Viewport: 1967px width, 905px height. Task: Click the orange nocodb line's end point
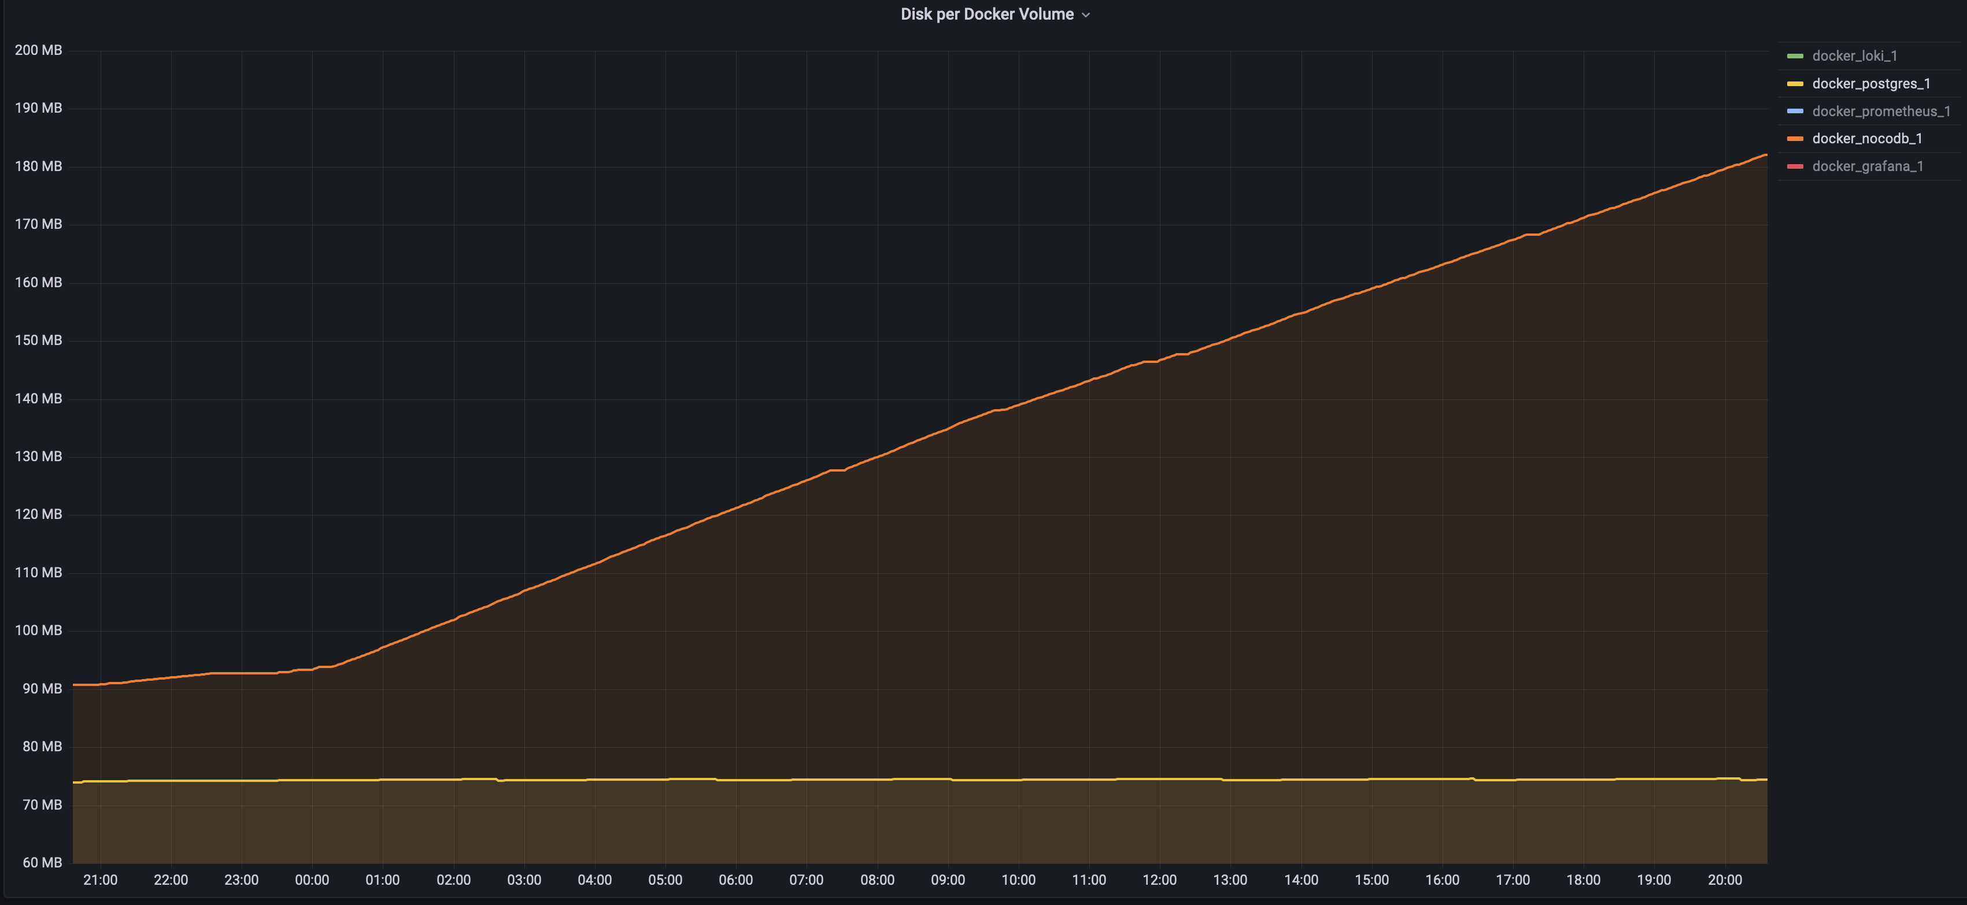[x=1765, y=155]
